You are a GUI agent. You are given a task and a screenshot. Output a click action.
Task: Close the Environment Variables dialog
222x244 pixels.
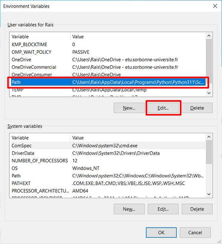(215, 6)
